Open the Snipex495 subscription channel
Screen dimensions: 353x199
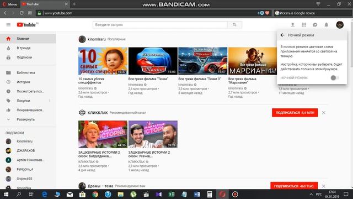click(28, 179)
